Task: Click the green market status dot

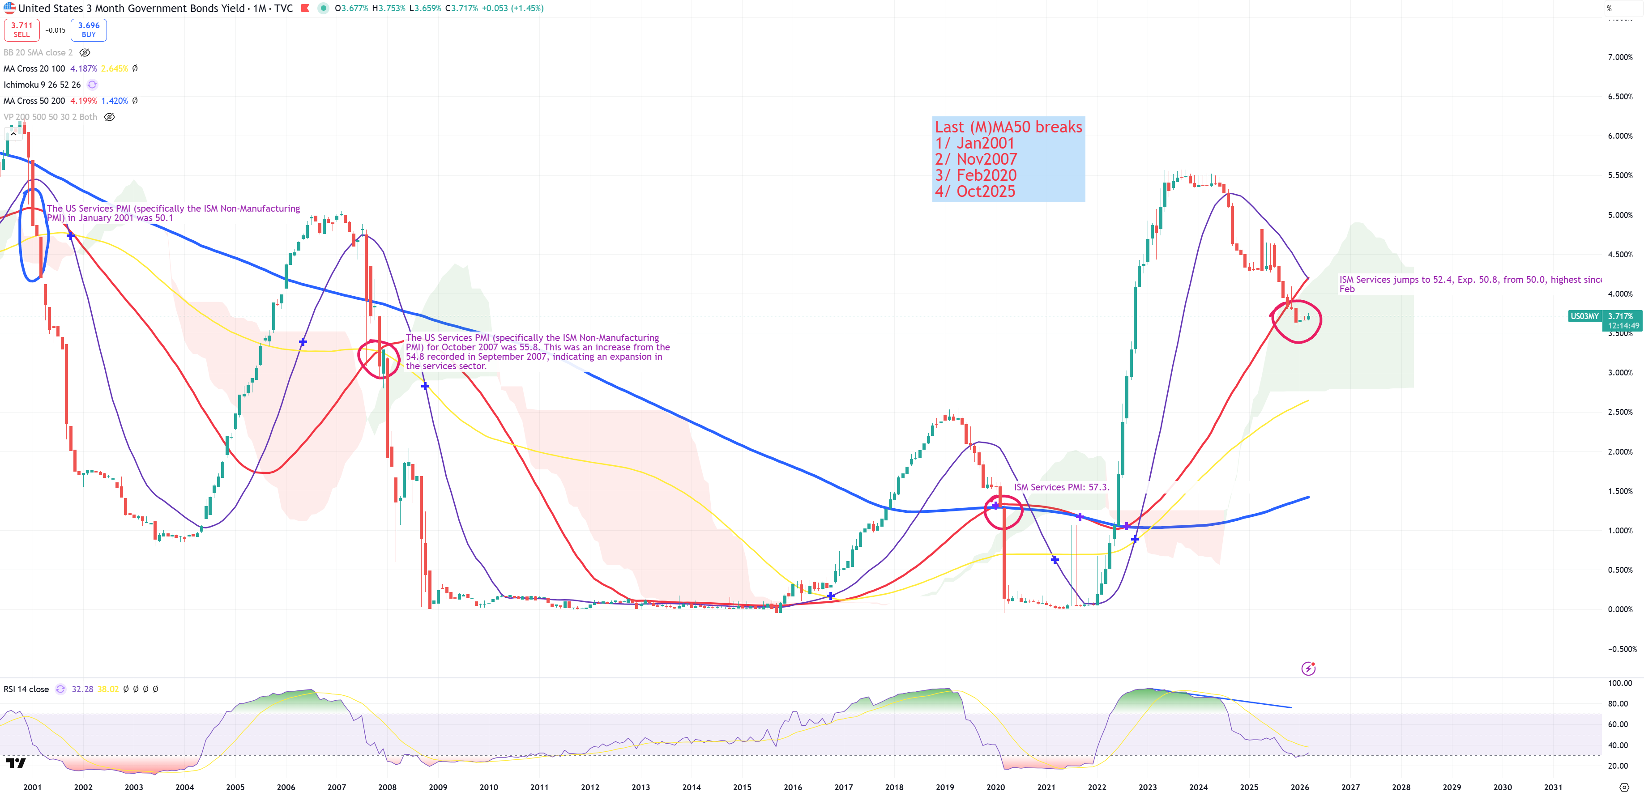Action: 324,9
